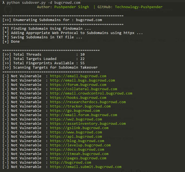Open the https://hooks.bugcrowd.com link

coord(78,98)
